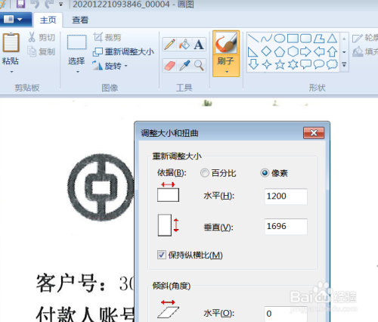Screen dimensions: 378x322
Task: Click the Undo arrow in quick access toolbar
Action: point(35,4)
